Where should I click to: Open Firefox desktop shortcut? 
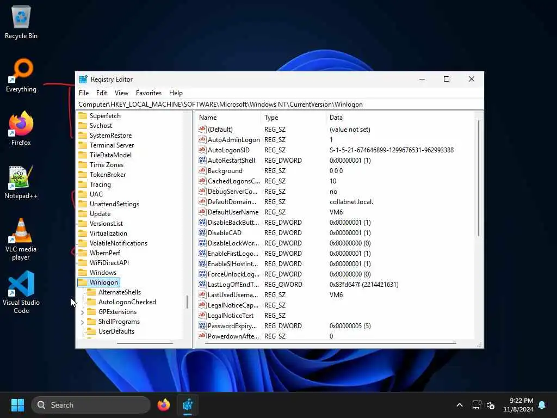tap(21, 128)
